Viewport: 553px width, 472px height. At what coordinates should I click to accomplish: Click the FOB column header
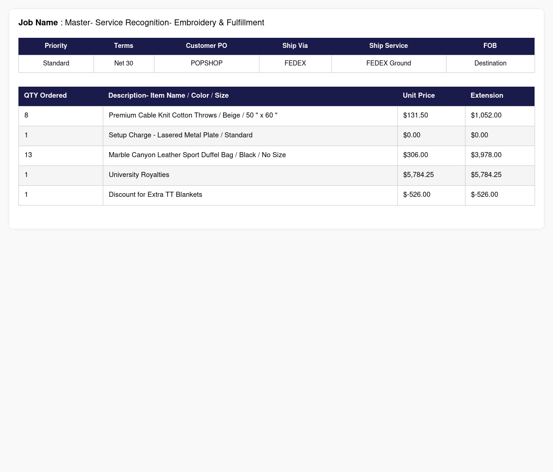coord(490,46)
